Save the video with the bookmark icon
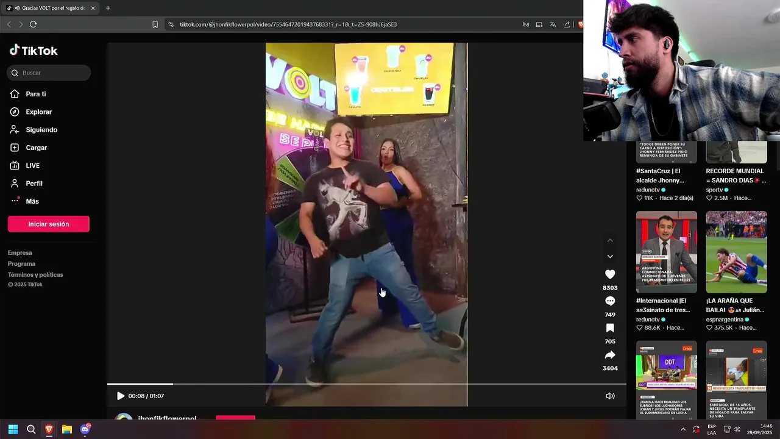This screenshot has width=780, height=439. click(x=610, y=328)
